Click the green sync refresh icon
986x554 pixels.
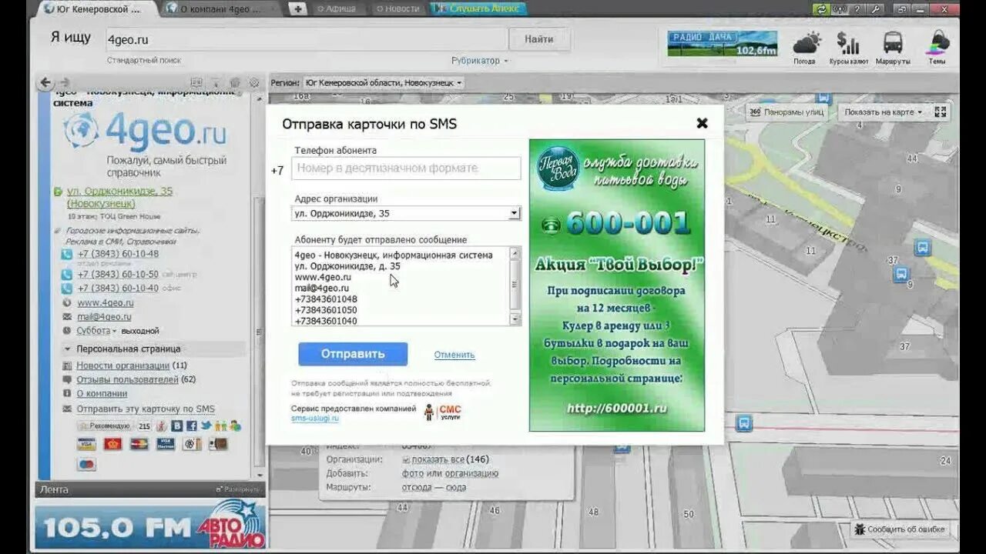coord(822,9)
